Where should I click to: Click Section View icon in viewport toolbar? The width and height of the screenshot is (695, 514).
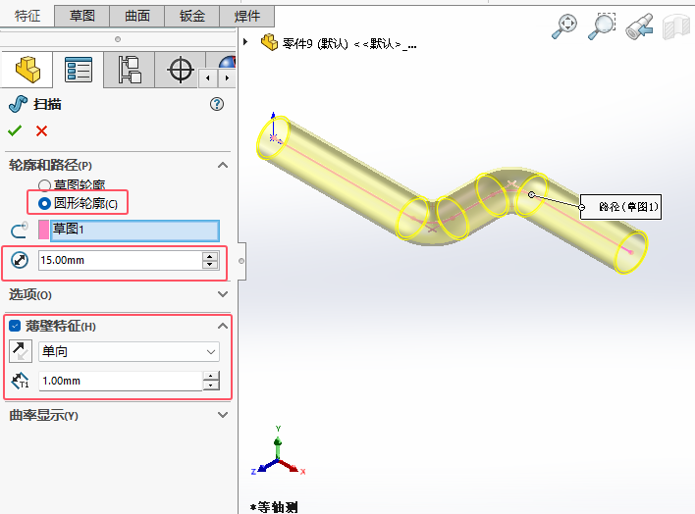coord(676,26)
